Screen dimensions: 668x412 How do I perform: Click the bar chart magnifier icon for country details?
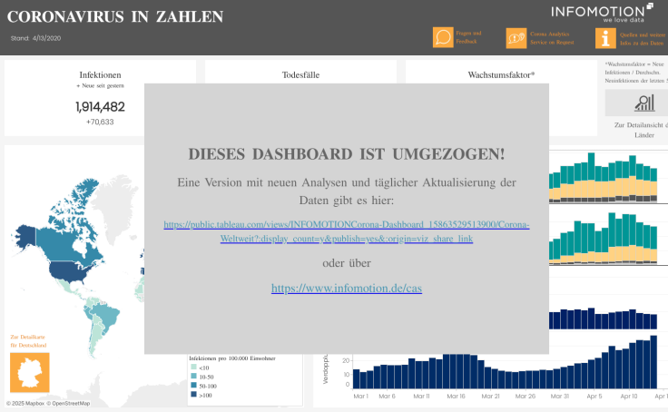coord(644,103)
